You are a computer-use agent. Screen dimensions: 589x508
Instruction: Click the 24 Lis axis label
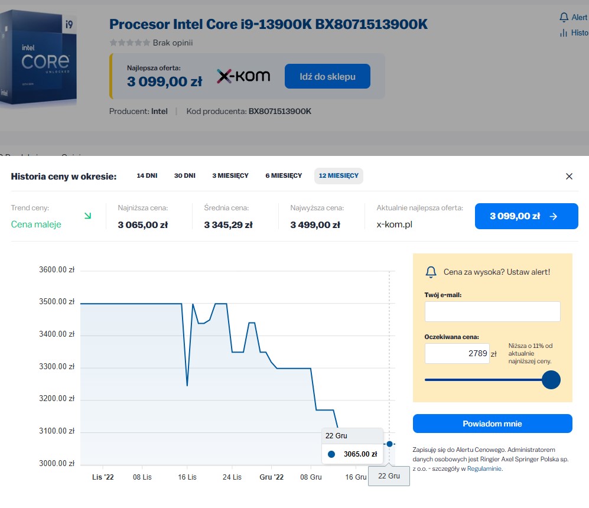coord(232,477)
